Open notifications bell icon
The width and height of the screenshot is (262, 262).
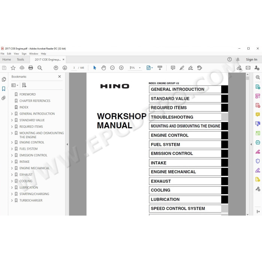(x=238, y=59)
